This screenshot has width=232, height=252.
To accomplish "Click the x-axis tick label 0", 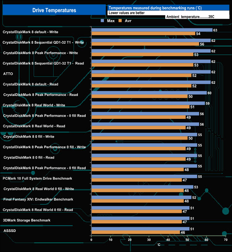I will pos(91,240).
